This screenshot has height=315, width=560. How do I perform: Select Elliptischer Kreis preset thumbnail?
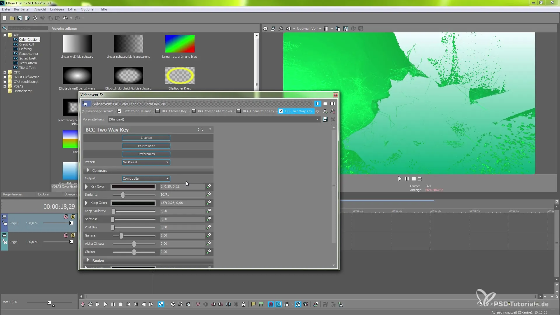coord(180,76)
